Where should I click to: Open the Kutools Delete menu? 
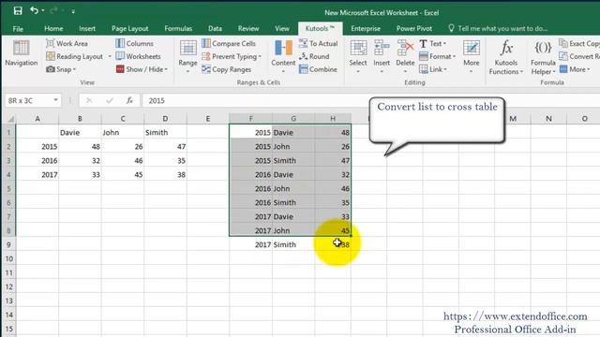click(405, 56)
